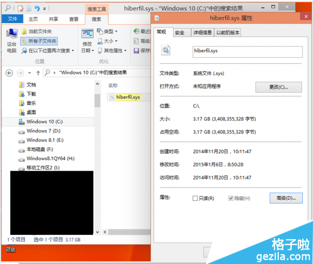
Task: Switch to Details tab in properties
Action: point(203,33)
